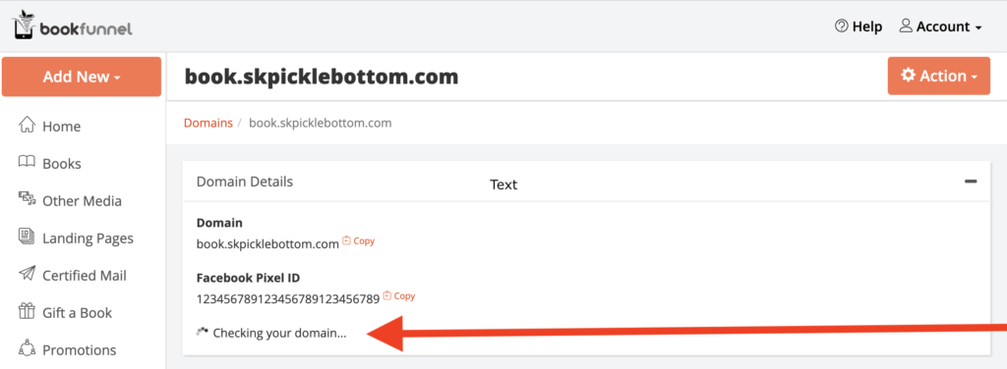
Task: Click the user silhouette Account icon
Action: [x=906, y=26]
